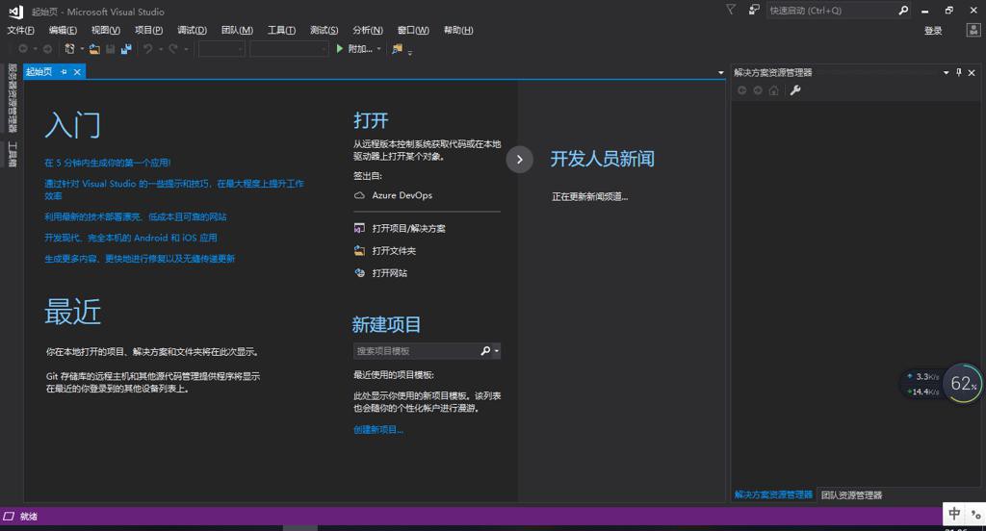Open the 编辑(E) menu
The width and height of the screenshot is (986, 531).
pyautogui.click(x=63, y=30)
